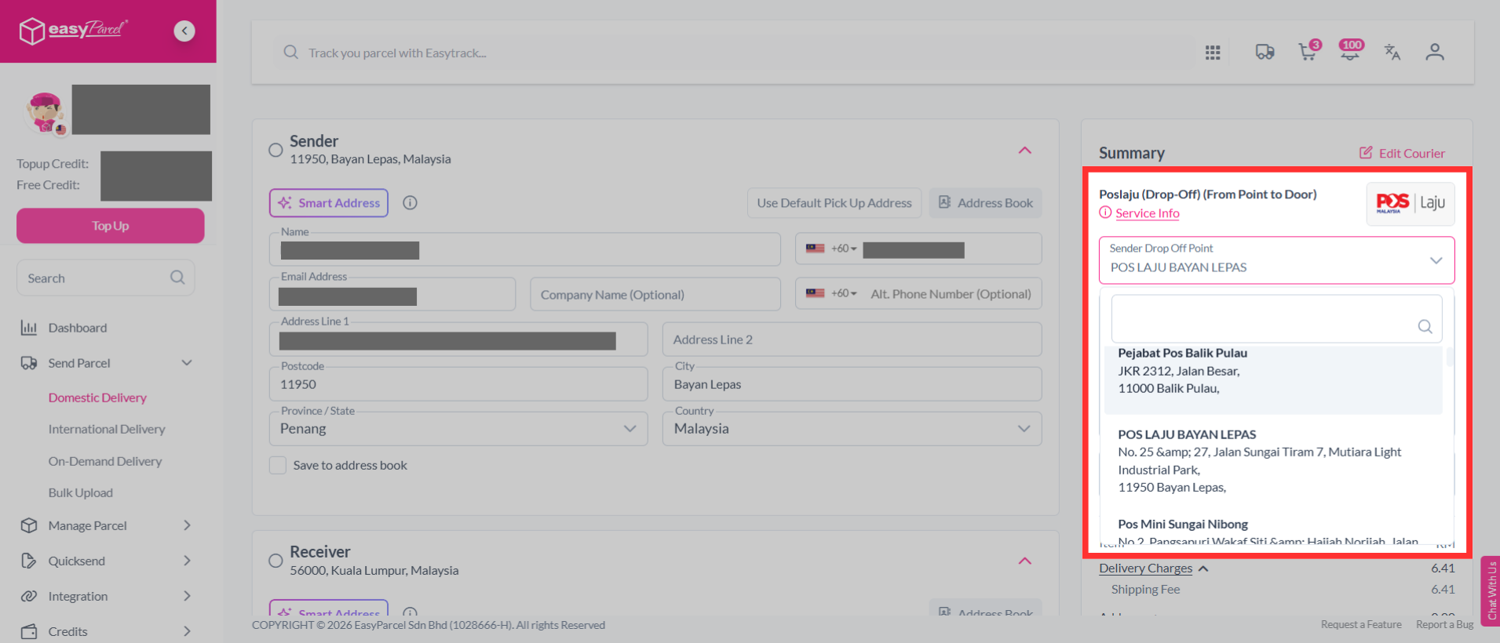
Task: Click the Company Name (Optional) field
Action: [655, 294]
